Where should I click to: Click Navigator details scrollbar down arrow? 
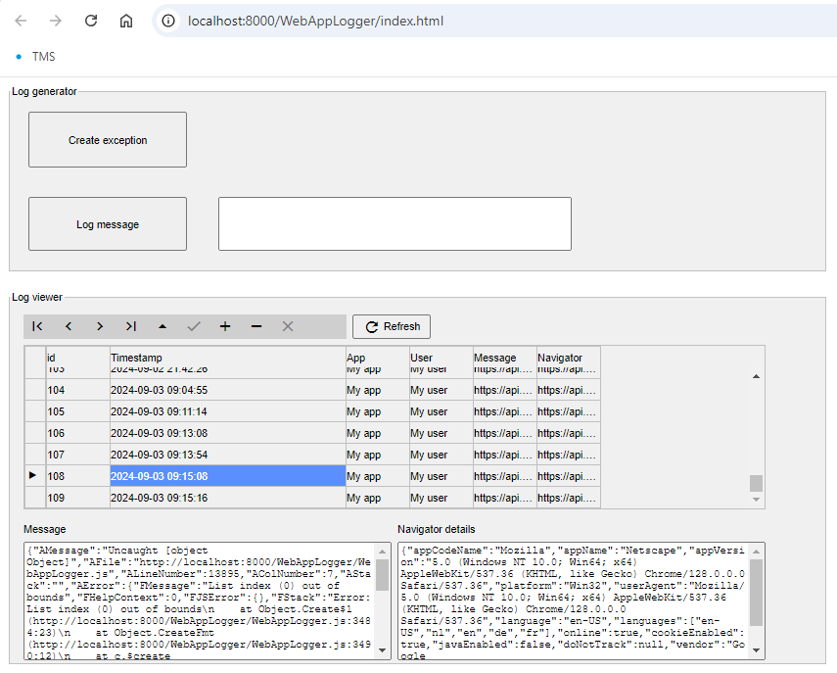click(757, 650)
